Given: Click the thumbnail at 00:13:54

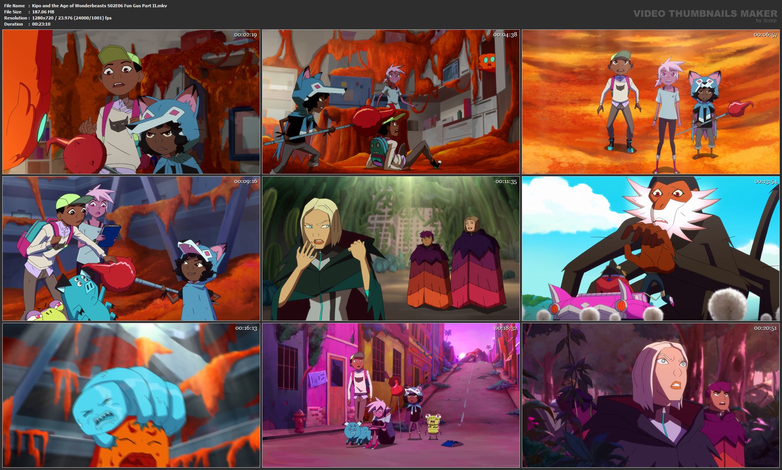Looking at the screenshot, I should (651, 248).
